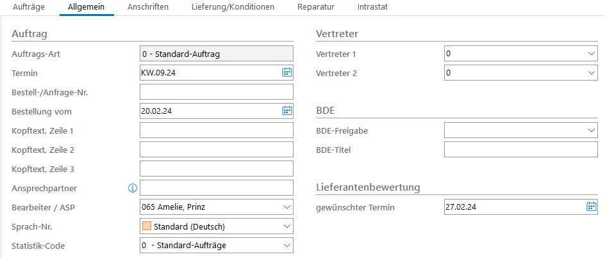Select the Reparatur tab

click(x=316, y=7)
